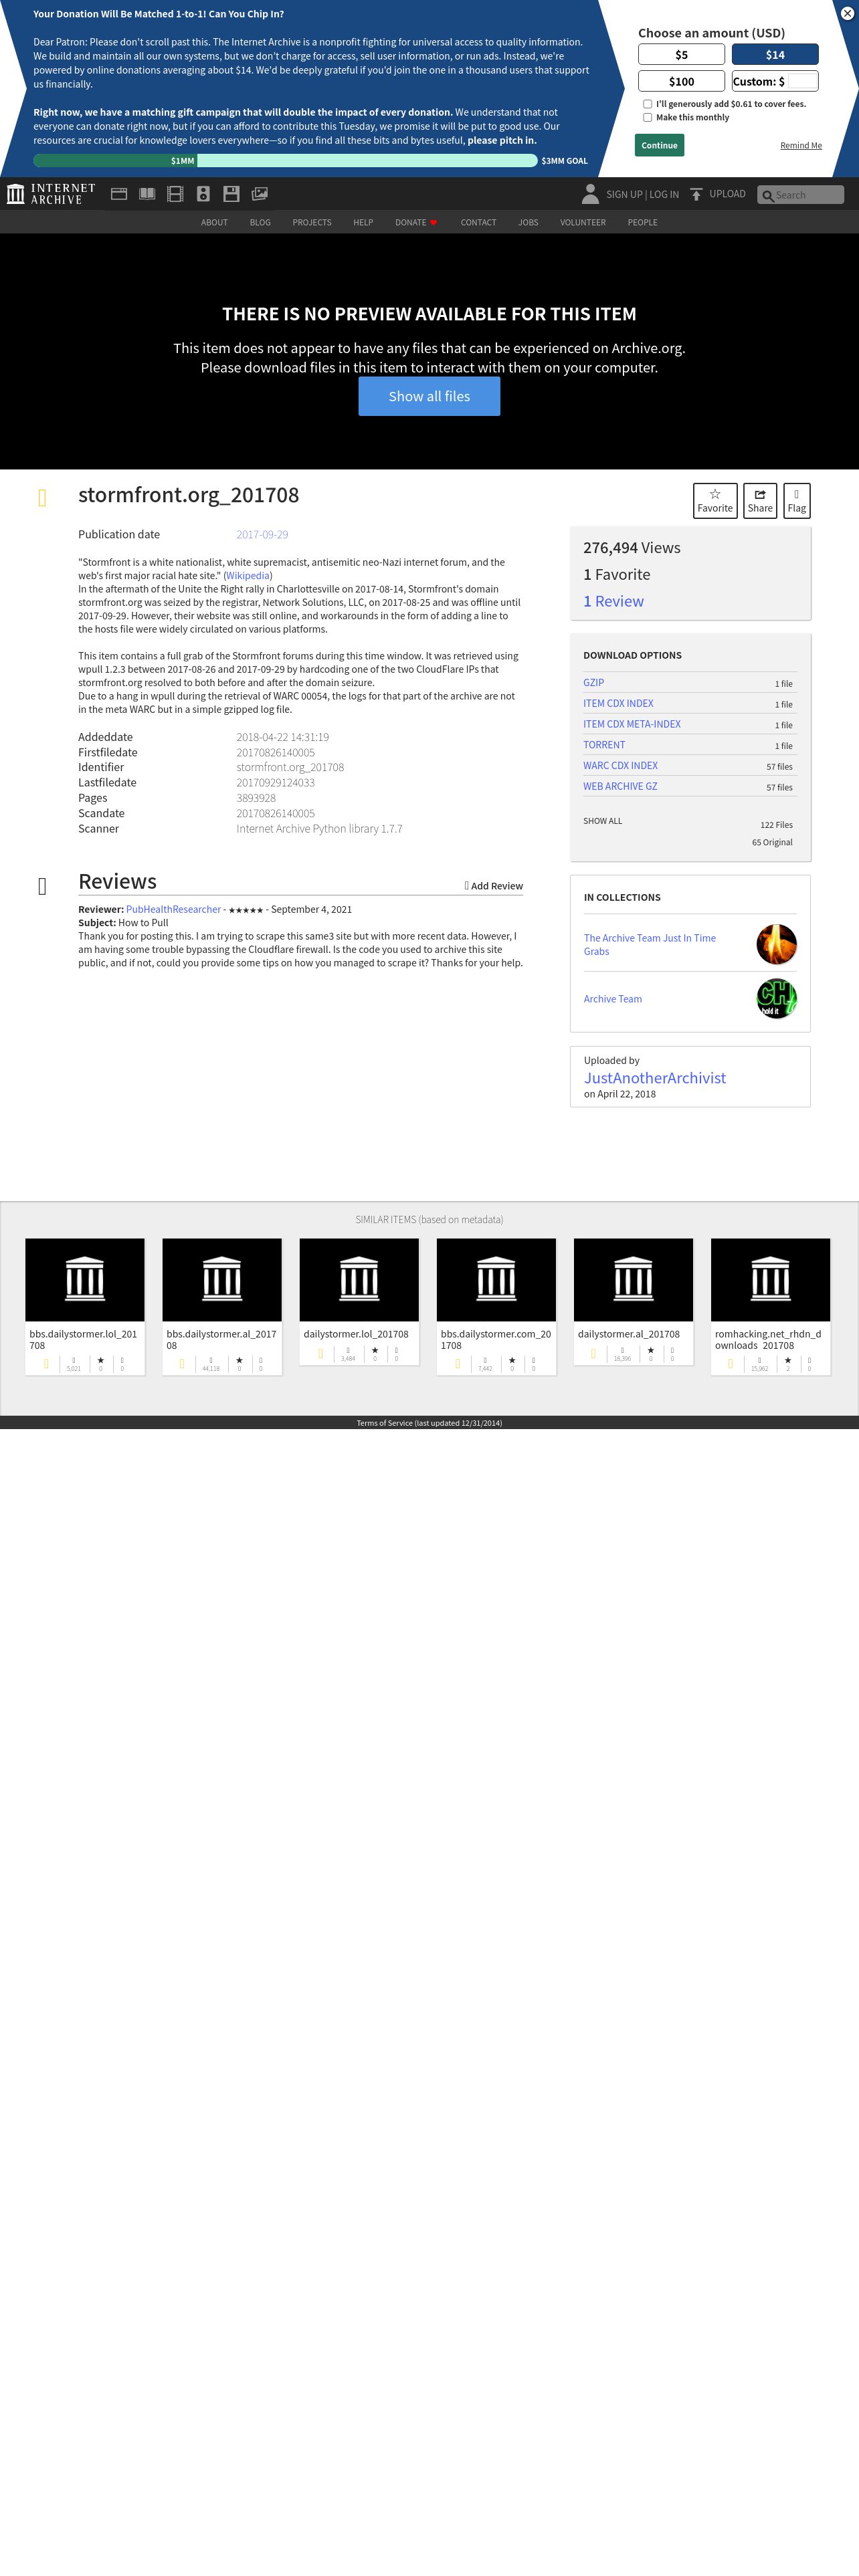Open the Internet Archive home logo
This screenshot has width=859, height=2576.
point(51,194)
